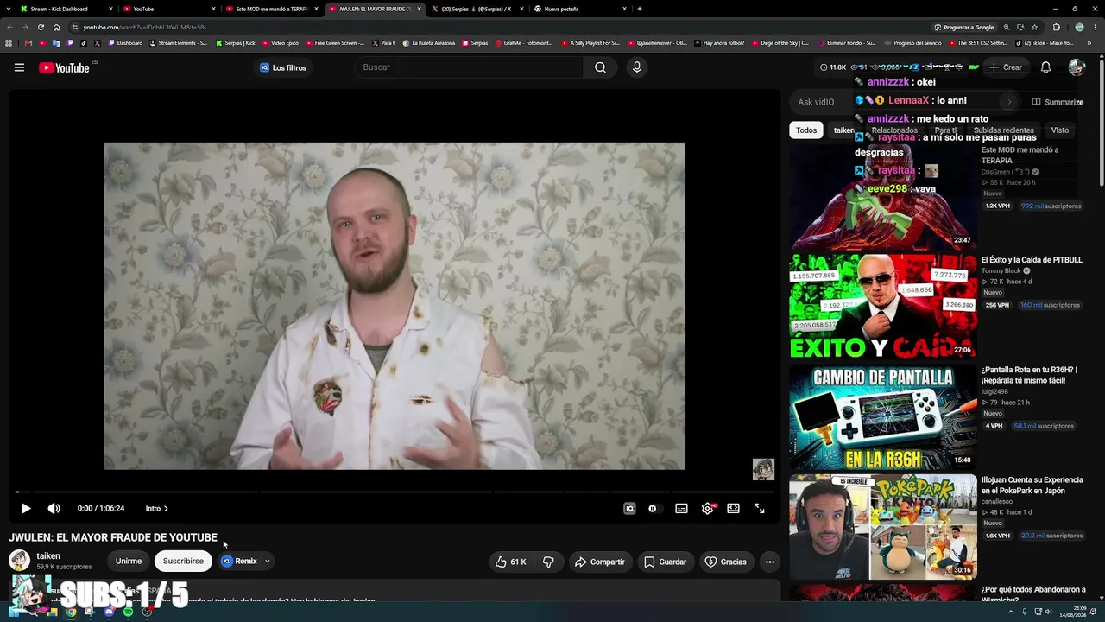
Task: Open the Pitbull video thumbnail
Action: tap(883, 306)
